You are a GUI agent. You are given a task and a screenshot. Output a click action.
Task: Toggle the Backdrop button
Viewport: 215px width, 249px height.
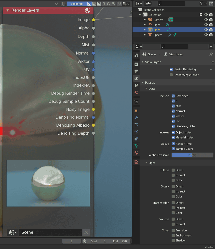click(77, 4)
